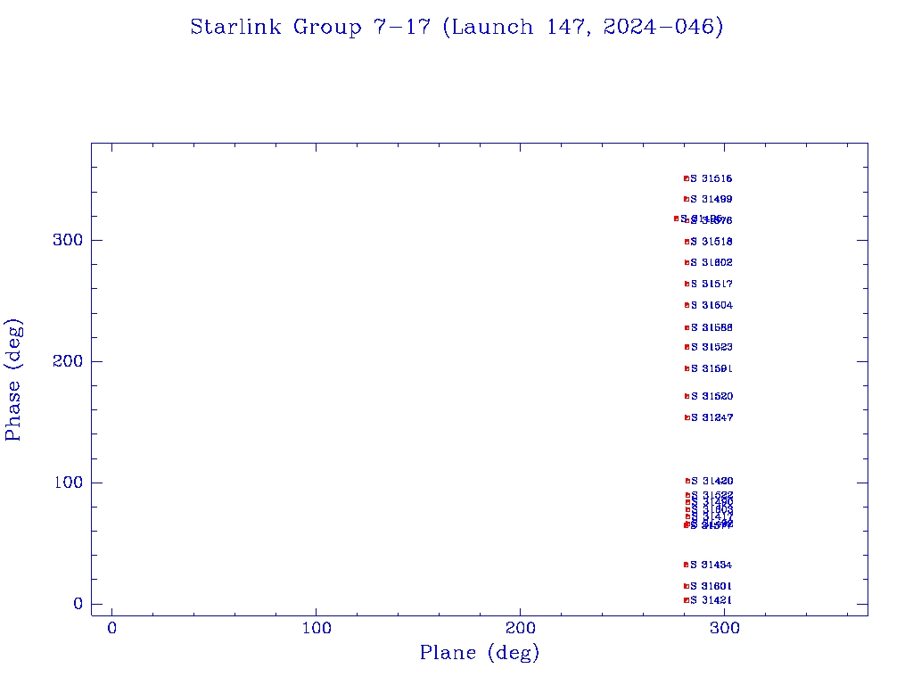Click the "Phase (deg)" axis label
The width and height of the screenshot is (913, 685).
(12, 380)
